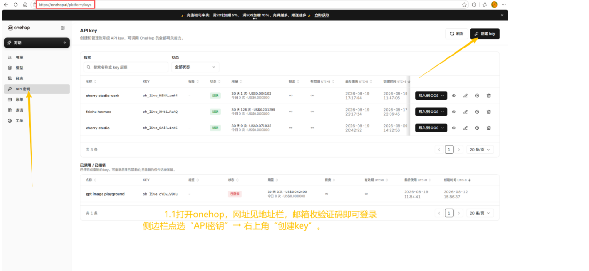Go to previous page in active keys pagination
This screenshot has width=589, height=271.
(439, 150)
